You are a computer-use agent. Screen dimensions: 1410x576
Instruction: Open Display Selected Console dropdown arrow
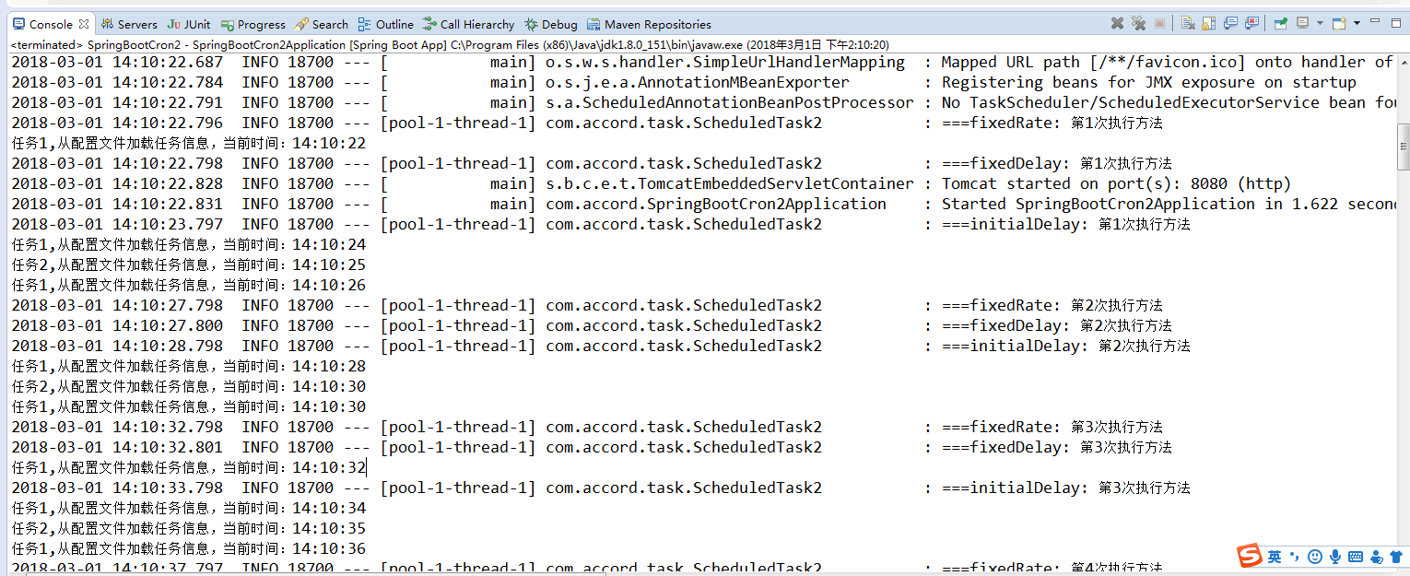(1320, 23)
